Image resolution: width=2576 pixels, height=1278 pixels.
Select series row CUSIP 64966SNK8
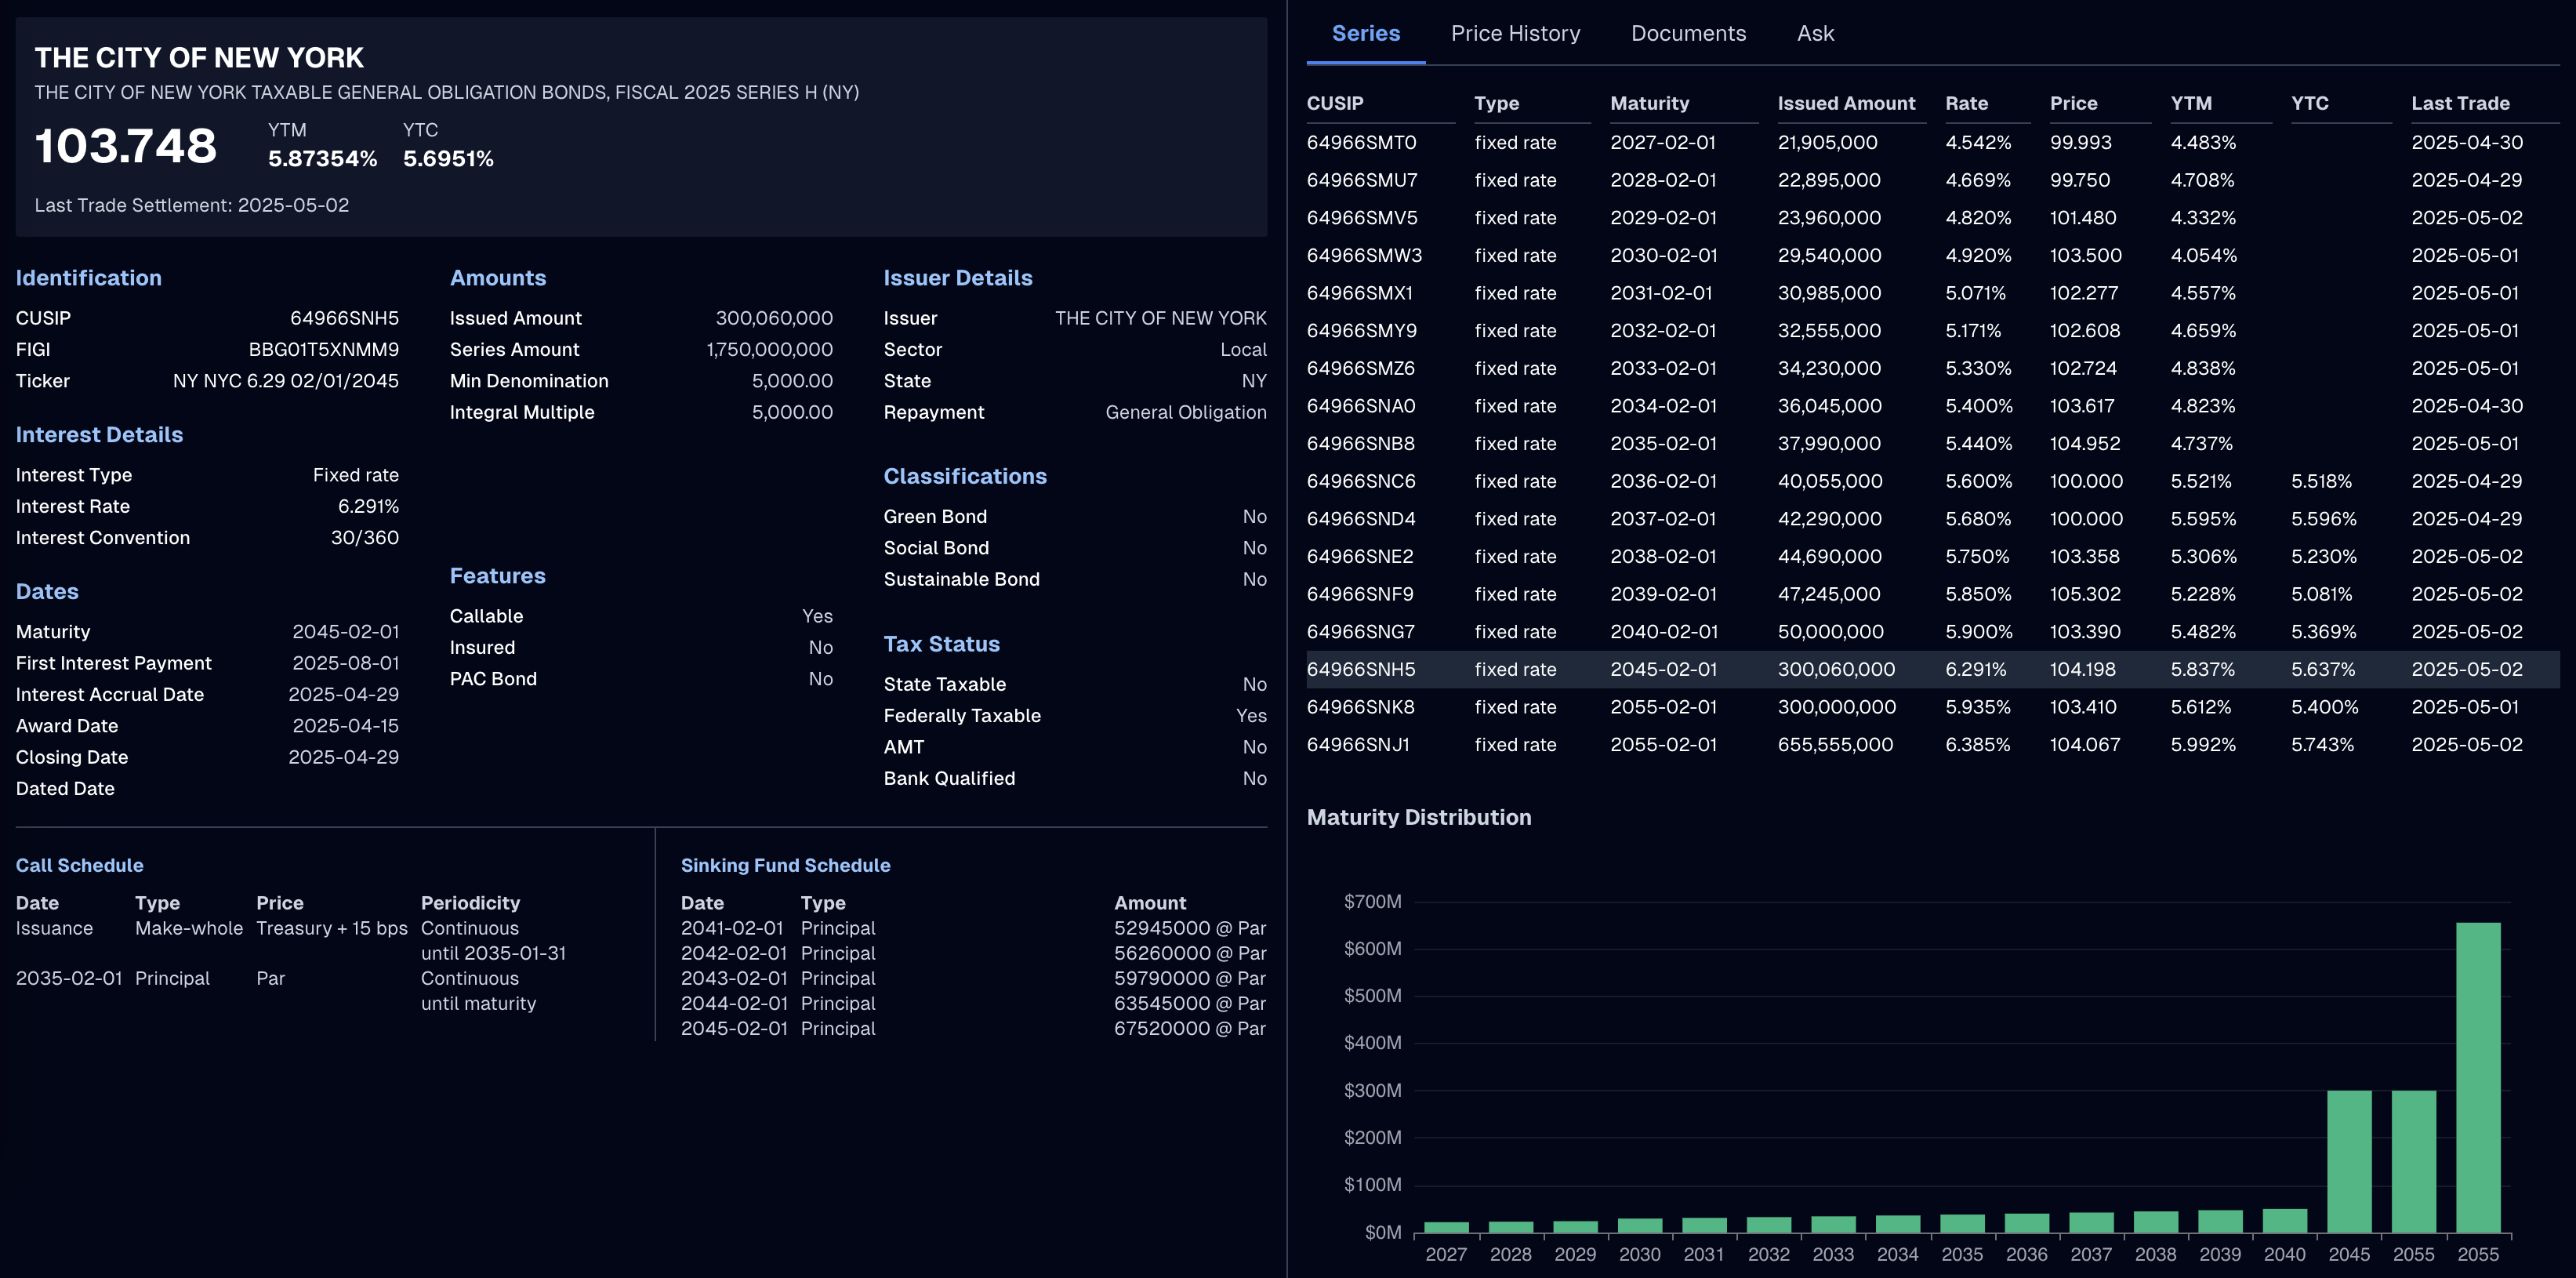pos(1932,707)
